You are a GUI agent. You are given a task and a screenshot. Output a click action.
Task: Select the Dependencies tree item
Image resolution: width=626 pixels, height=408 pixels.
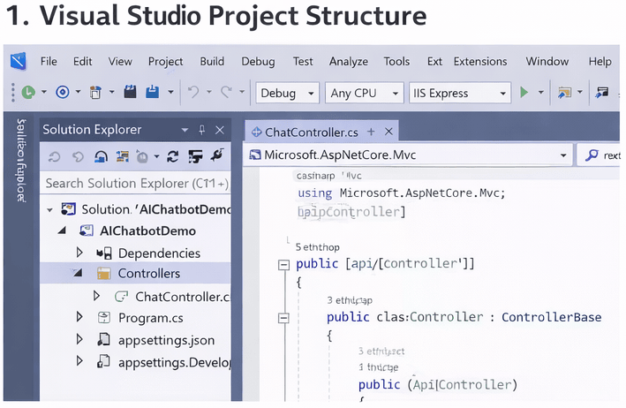click(159, 253)
